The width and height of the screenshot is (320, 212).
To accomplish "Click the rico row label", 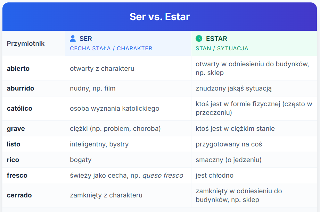I will (13, 160).
